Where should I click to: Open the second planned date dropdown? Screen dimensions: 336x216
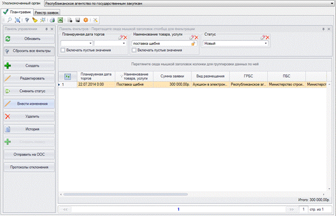(x=124, y=43)
